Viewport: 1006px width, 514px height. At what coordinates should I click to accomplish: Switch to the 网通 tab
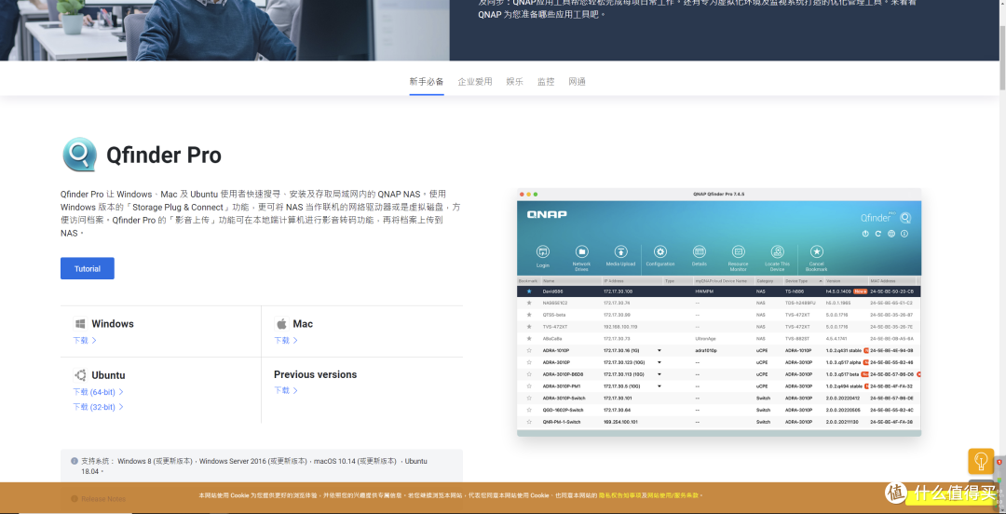[x=577, y=82]
